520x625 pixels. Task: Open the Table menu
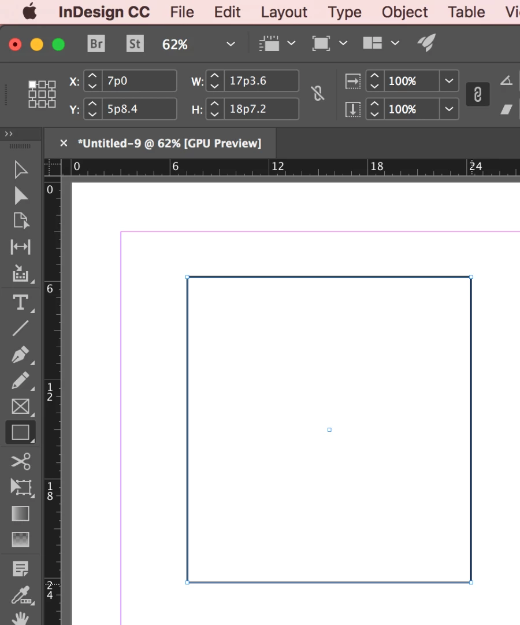pos(466,12)
